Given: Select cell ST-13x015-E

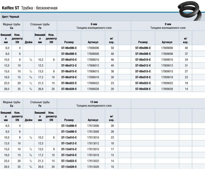Looking at the screenshot, I should point(69,149).
